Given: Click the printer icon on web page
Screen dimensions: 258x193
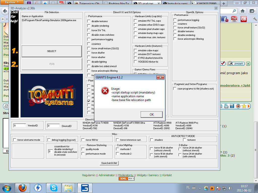Looking at the screenshot, I should click(x=226, y=106).
